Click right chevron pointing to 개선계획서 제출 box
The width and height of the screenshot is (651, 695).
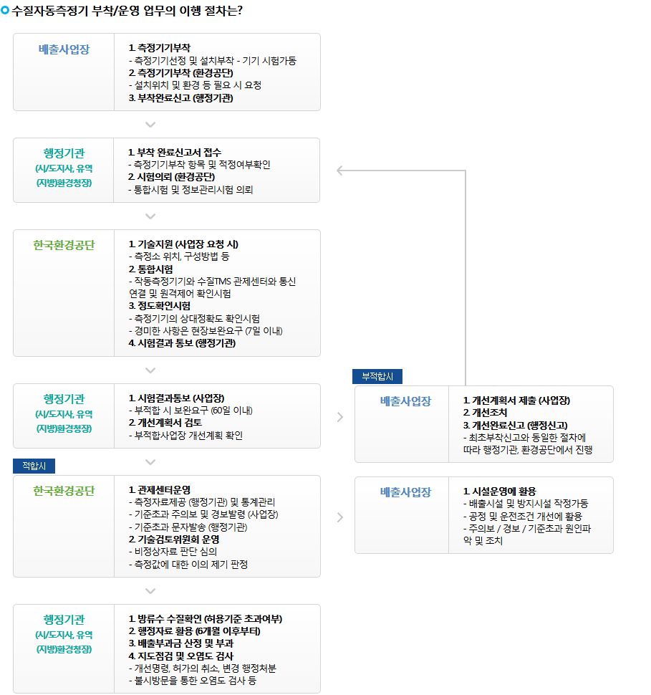pos(339,417)
